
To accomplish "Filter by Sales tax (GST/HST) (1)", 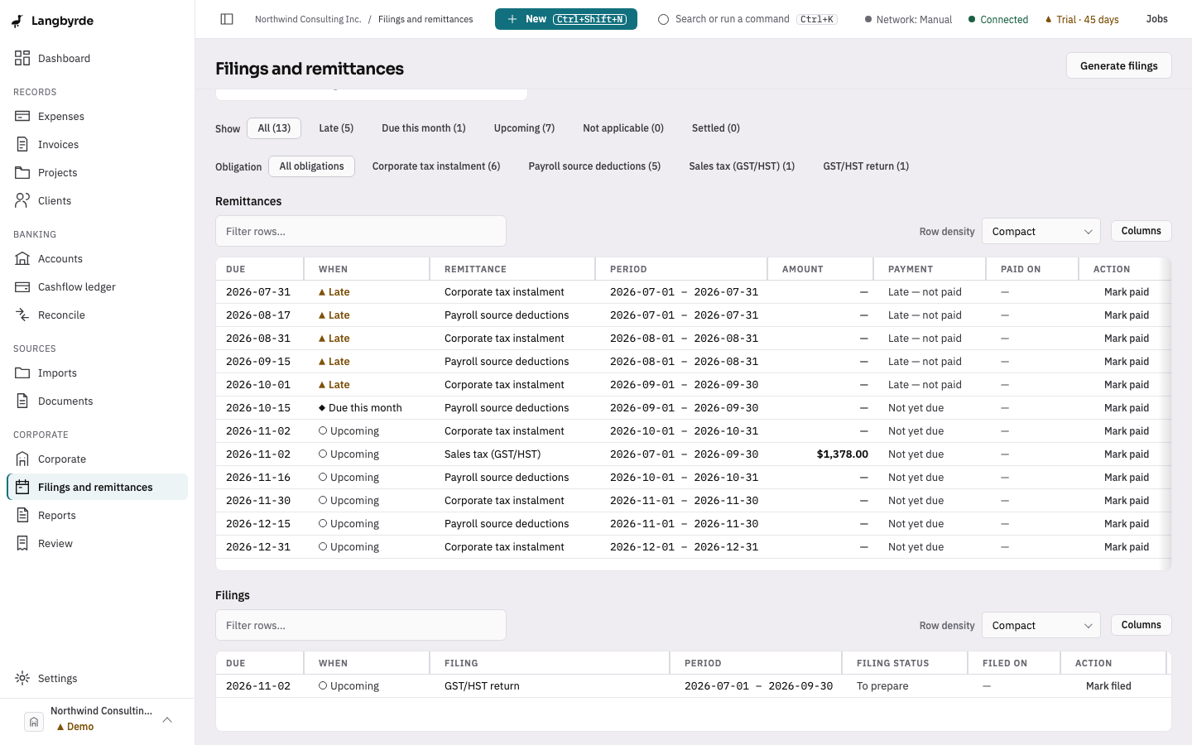I will tap(742, 166).
